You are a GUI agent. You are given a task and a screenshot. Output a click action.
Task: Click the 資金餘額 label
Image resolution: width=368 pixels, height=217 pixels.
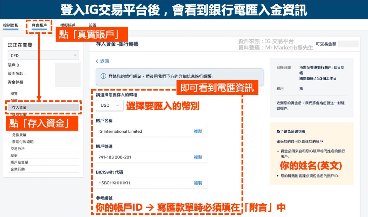pos(16,82)
